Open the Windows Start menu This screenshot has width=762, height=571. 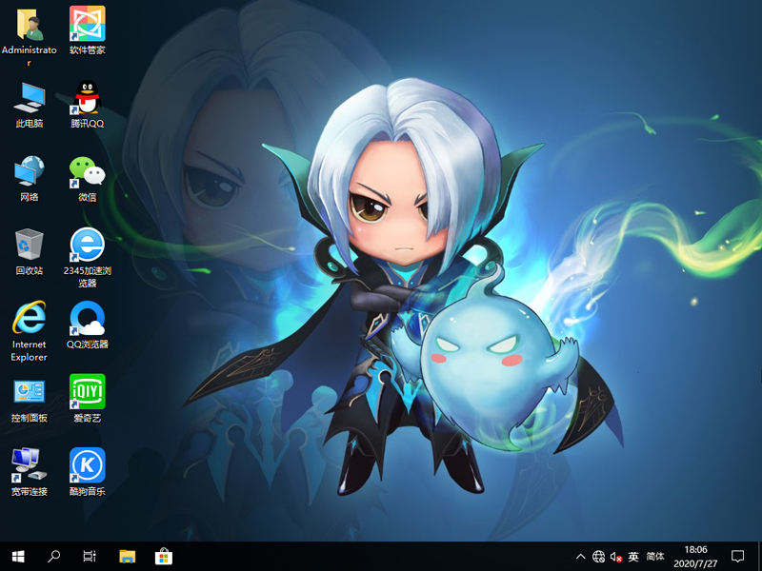click(18, 557)
